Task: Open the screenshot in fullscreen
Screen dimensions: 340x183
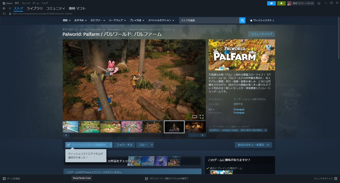Action: 202,117
